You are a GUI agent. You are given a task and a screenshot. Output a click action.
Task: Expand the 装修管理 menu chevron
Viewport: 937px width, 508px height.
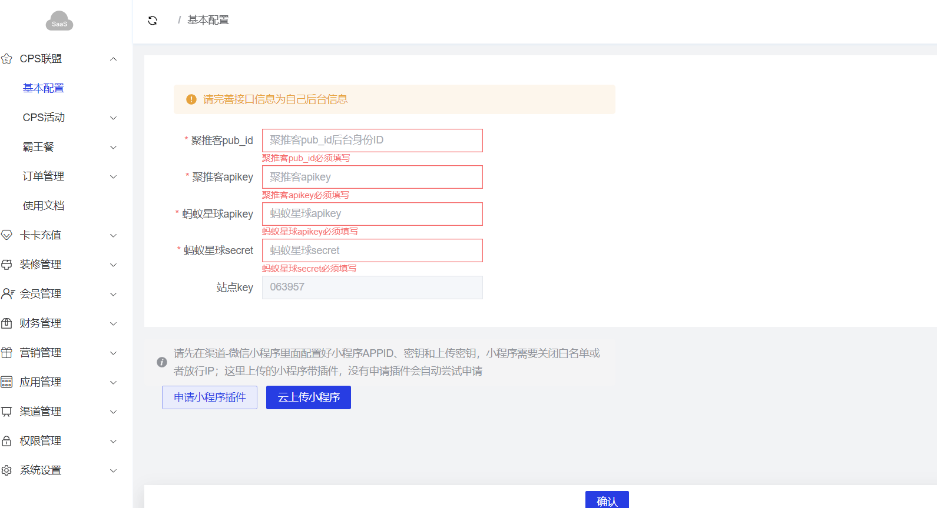point(114,265)
